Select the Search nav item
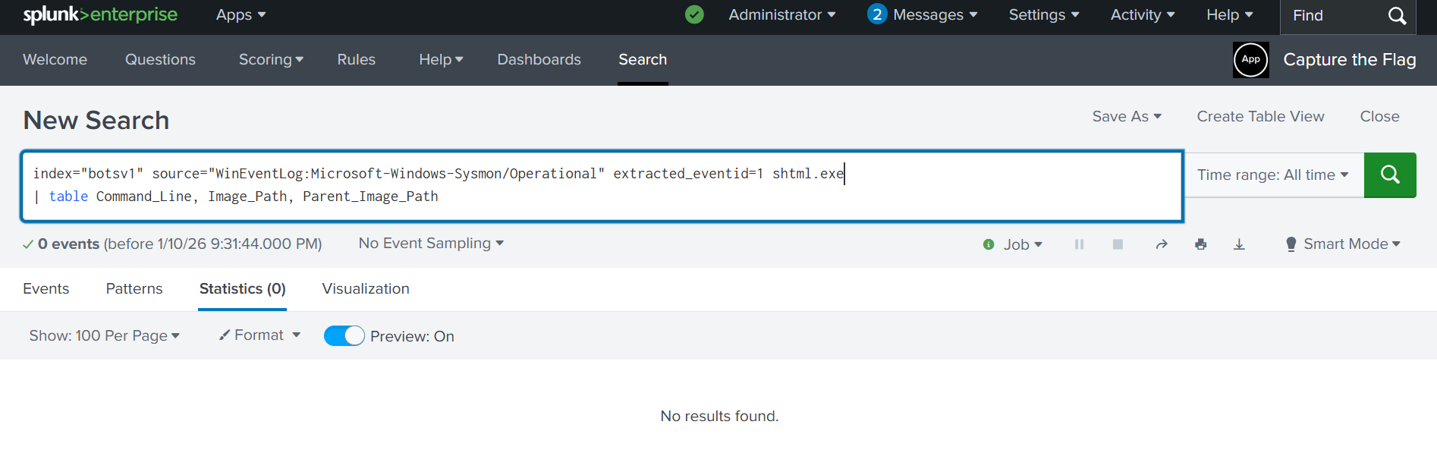This screenshot has width=1437, height=453. [x=643, y=59]
